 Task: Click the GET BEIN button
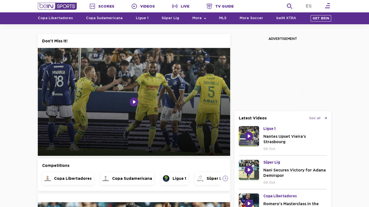tap(321, 18)
